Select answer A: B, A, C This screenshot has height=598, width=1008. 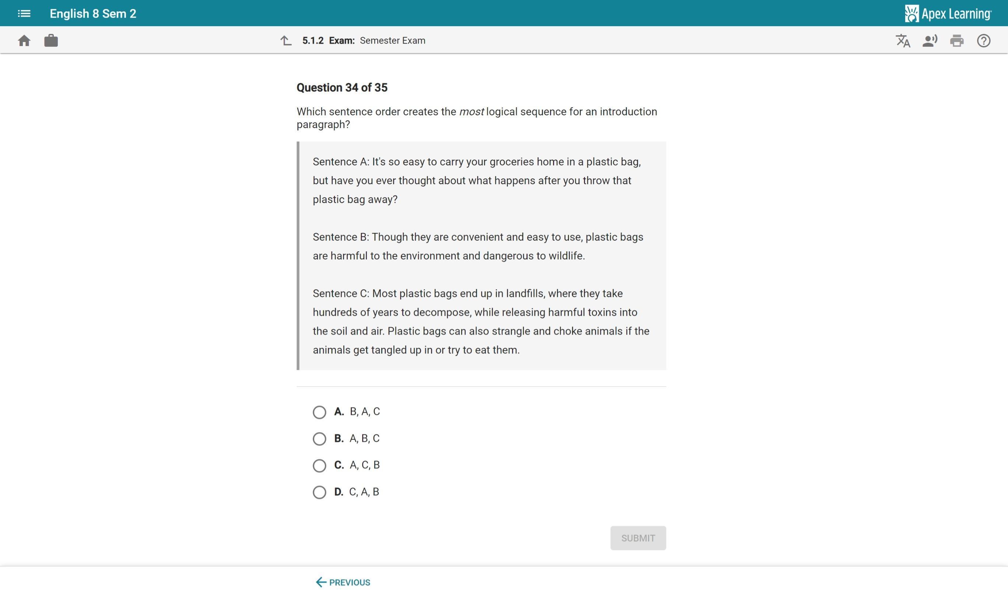tap(319, 412)
